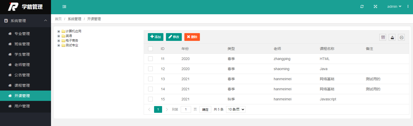Click folder icon for 测试专业
The height and width of the screenshot is (126, 413).
[63, 45]
